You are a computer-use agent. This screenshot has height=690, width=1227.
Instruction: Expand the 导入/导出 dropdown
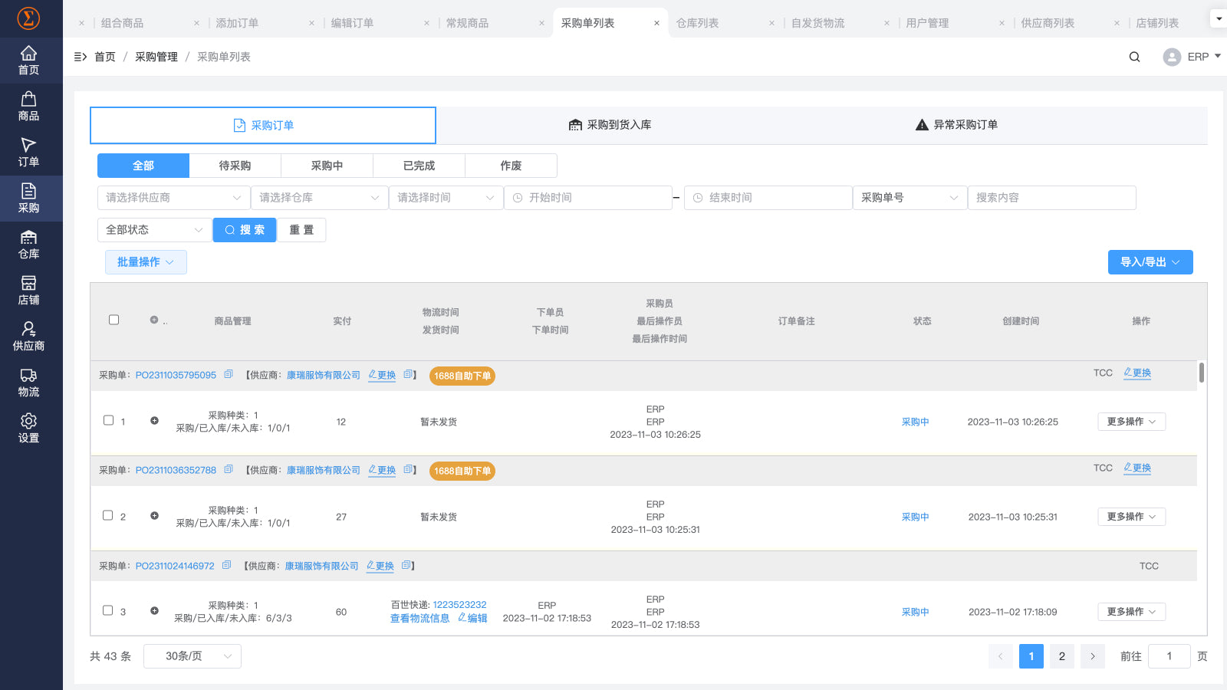[1150, 262]
